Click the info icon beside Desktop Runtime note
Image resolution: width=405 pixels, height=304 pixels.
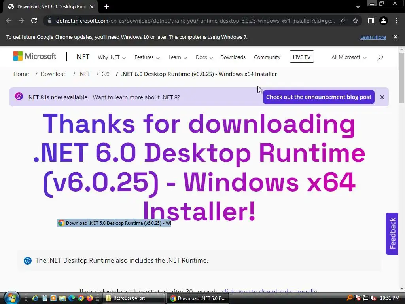point(28,261)
